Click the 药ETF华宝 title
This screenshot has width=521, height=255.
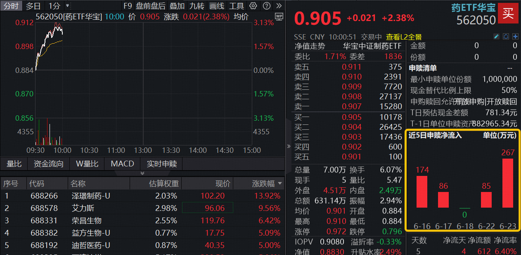click(x=474, y=7)
